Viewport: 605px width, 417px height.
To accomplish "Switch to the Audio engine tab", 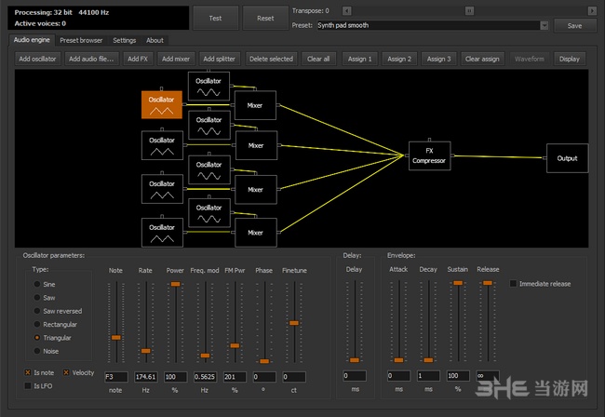I will point(32,40).
